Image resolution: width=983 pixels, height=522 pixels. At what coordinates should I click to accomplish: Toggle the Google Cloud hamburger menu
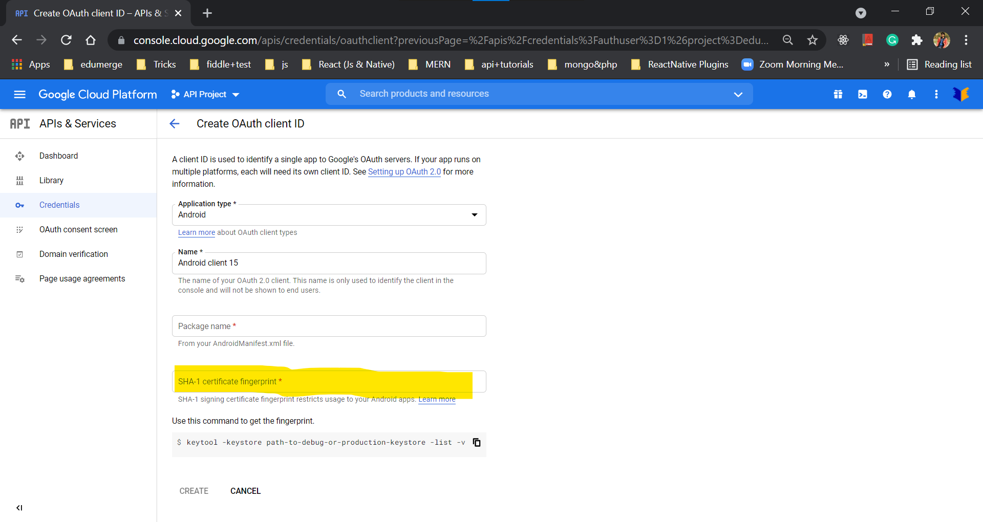coord(19,94)
